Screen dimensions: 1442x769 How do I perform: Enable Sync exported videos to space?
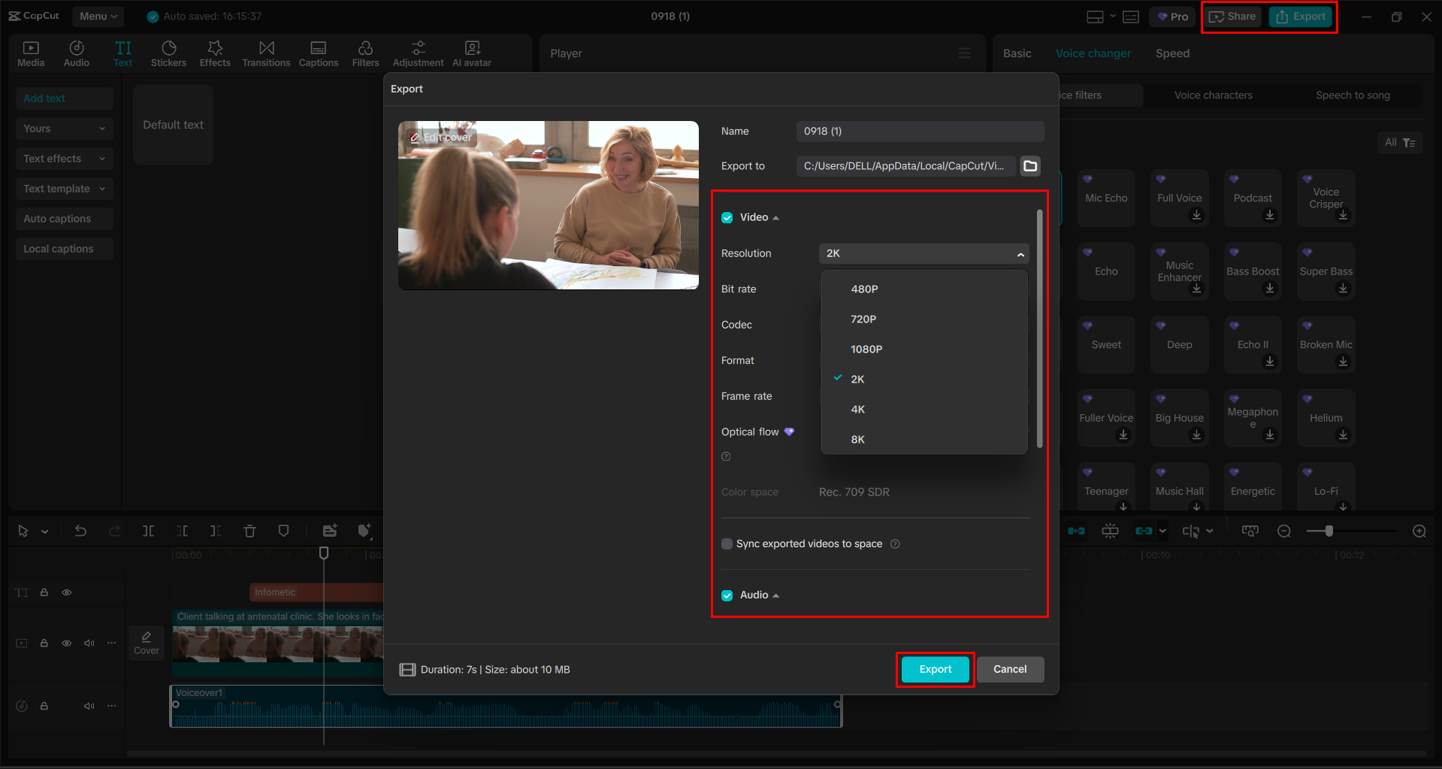727,543
